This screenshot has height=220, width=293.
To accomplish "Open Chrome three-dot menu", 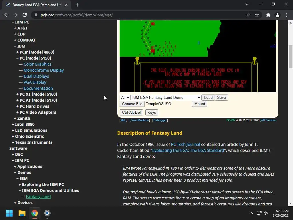I will tap(287, 15).
